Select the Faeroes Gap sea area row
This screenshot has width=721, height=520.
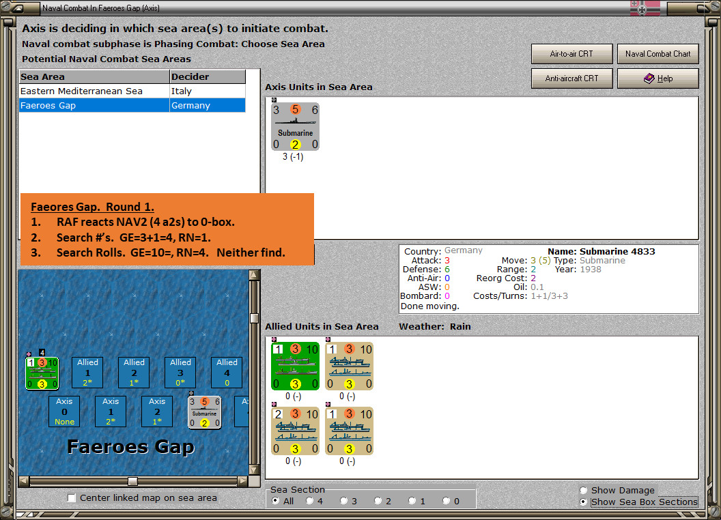point(132,105)
